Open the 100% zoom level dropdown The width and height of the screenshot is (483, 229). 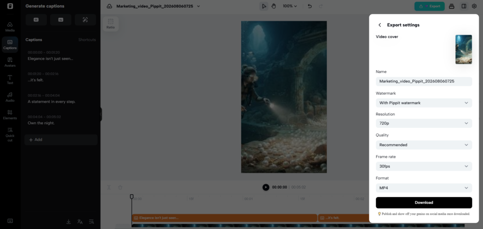pyautogui.click(x=290, y=6)
